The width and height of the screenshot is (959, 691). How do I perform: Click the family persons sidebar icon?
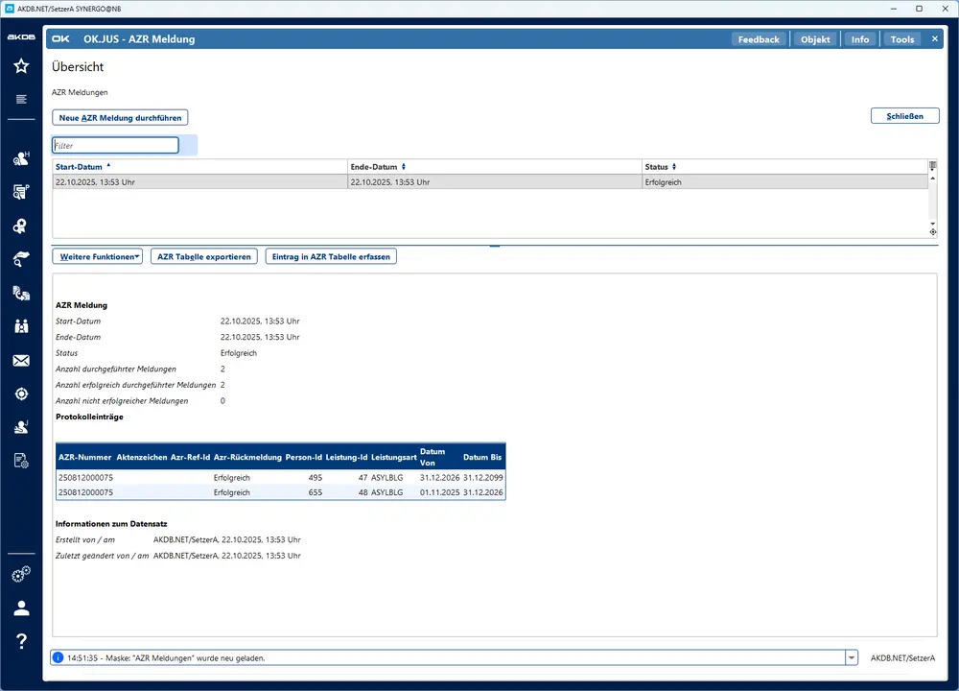(x=21, y=327)
